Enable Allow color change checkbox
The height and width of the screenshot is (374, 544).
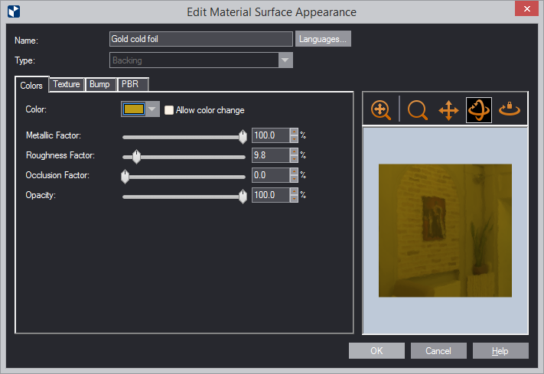[x=169, y=110]
